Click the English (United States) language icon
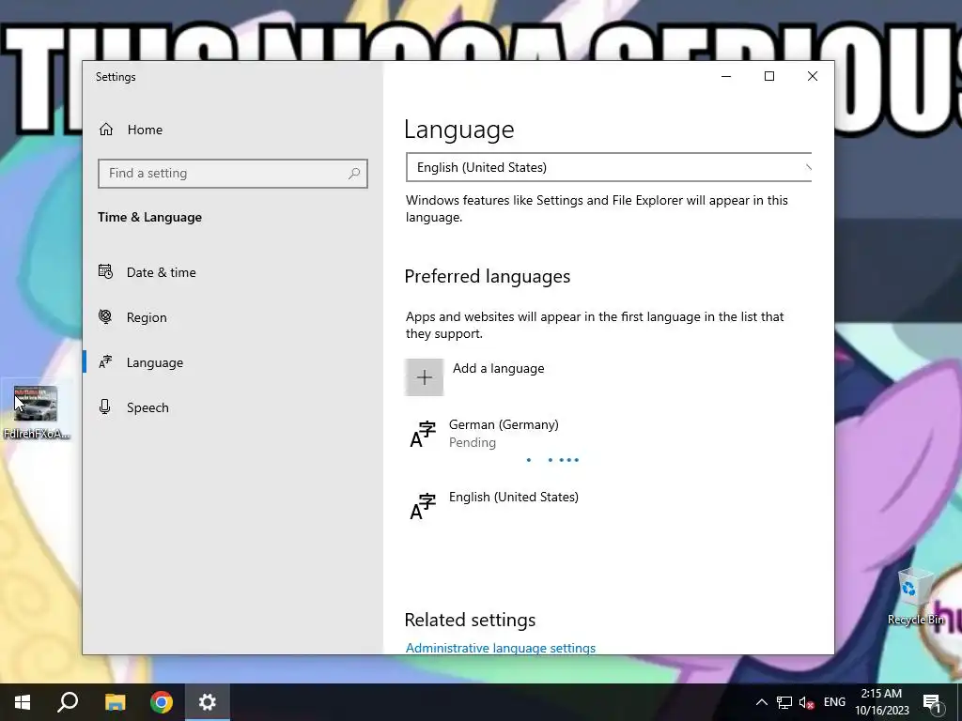 coord(423,506)
